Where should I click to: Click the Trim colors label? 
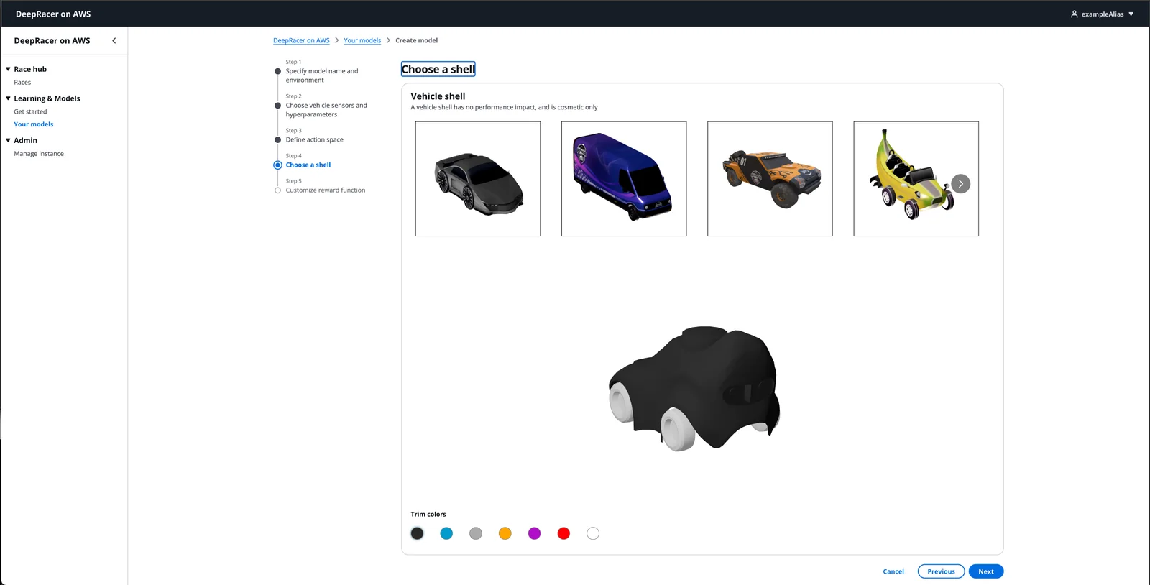[x=428, y=515]
